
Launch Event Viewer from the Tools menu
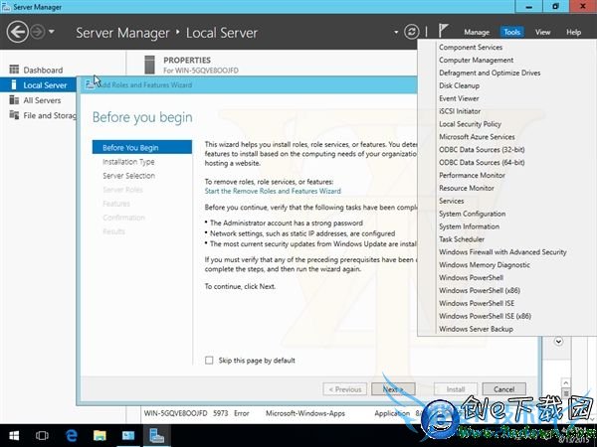pos(459,98)
